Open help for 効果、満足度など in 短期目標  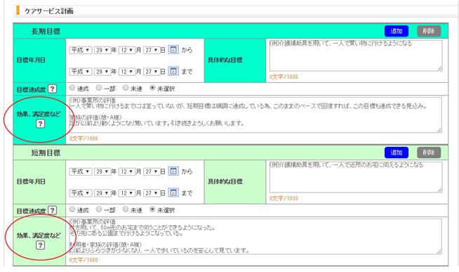40,245
